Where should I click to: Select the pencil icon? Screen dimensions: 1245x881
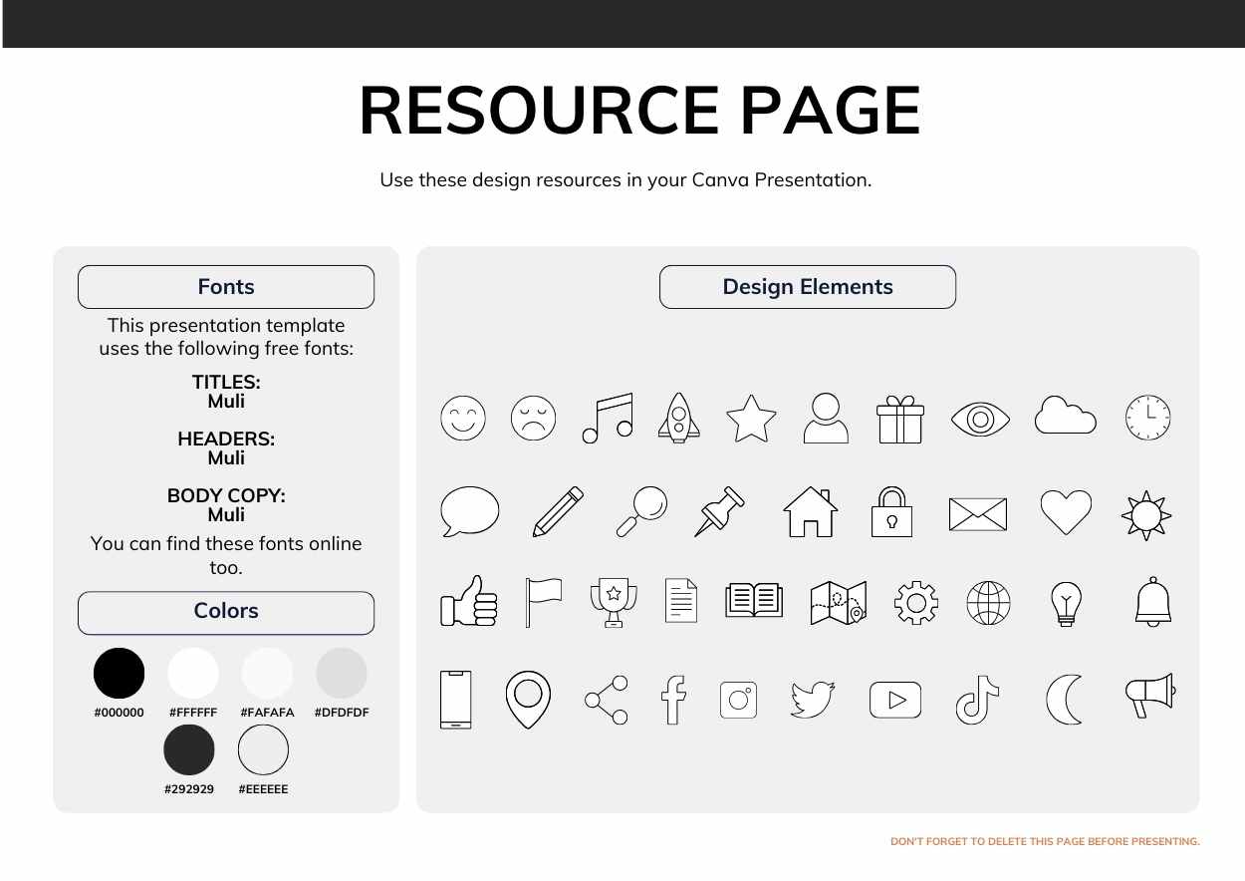pyautogui.click(x=558, y=512)
